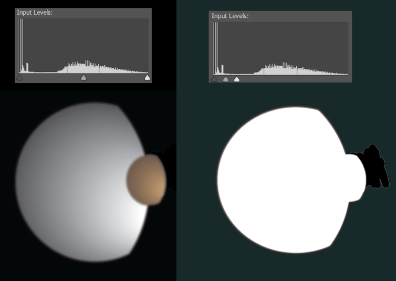Click the right Input Levels label
396x281 pixels.
coord(230,16)
